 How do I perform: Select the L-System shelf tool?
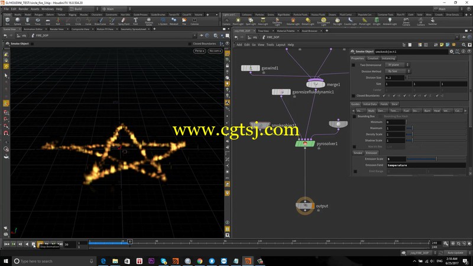163,21
